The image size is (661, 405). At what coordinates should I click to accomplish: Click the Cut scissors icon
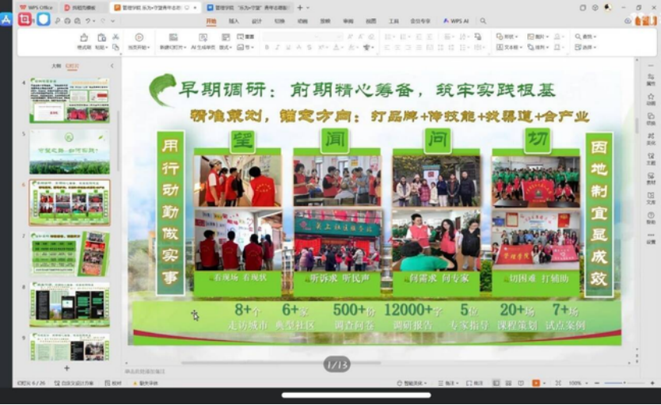(116, 36)
